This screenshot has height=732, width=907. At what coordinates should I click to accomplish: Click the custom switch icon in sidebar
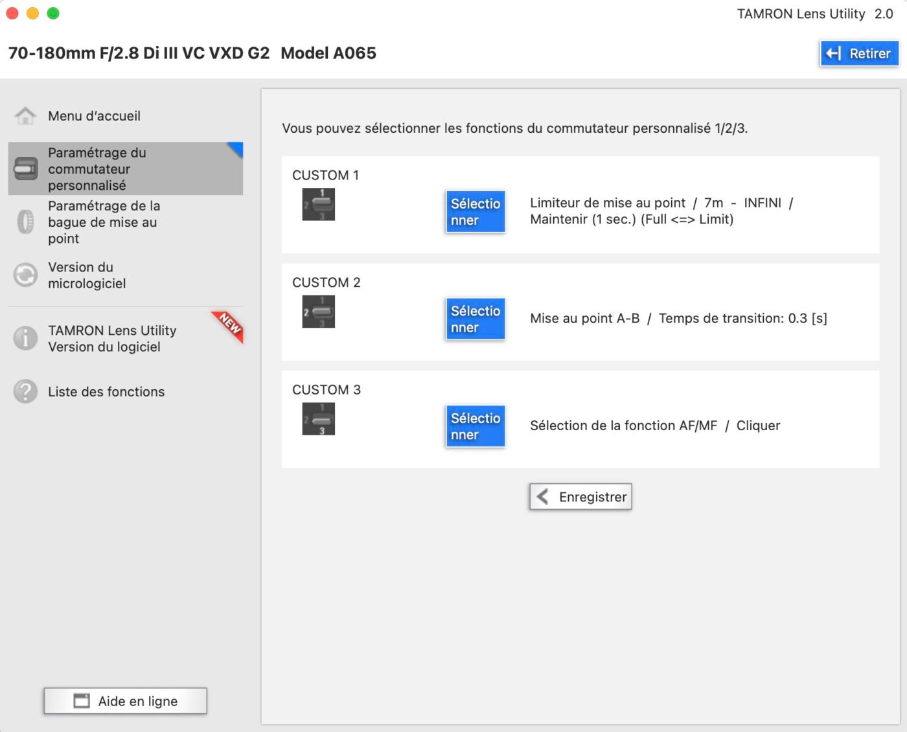(x=26, y=168)
